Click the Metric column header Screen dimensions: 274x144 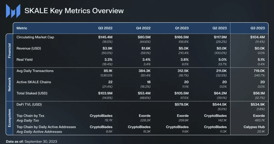coord(22,28)
